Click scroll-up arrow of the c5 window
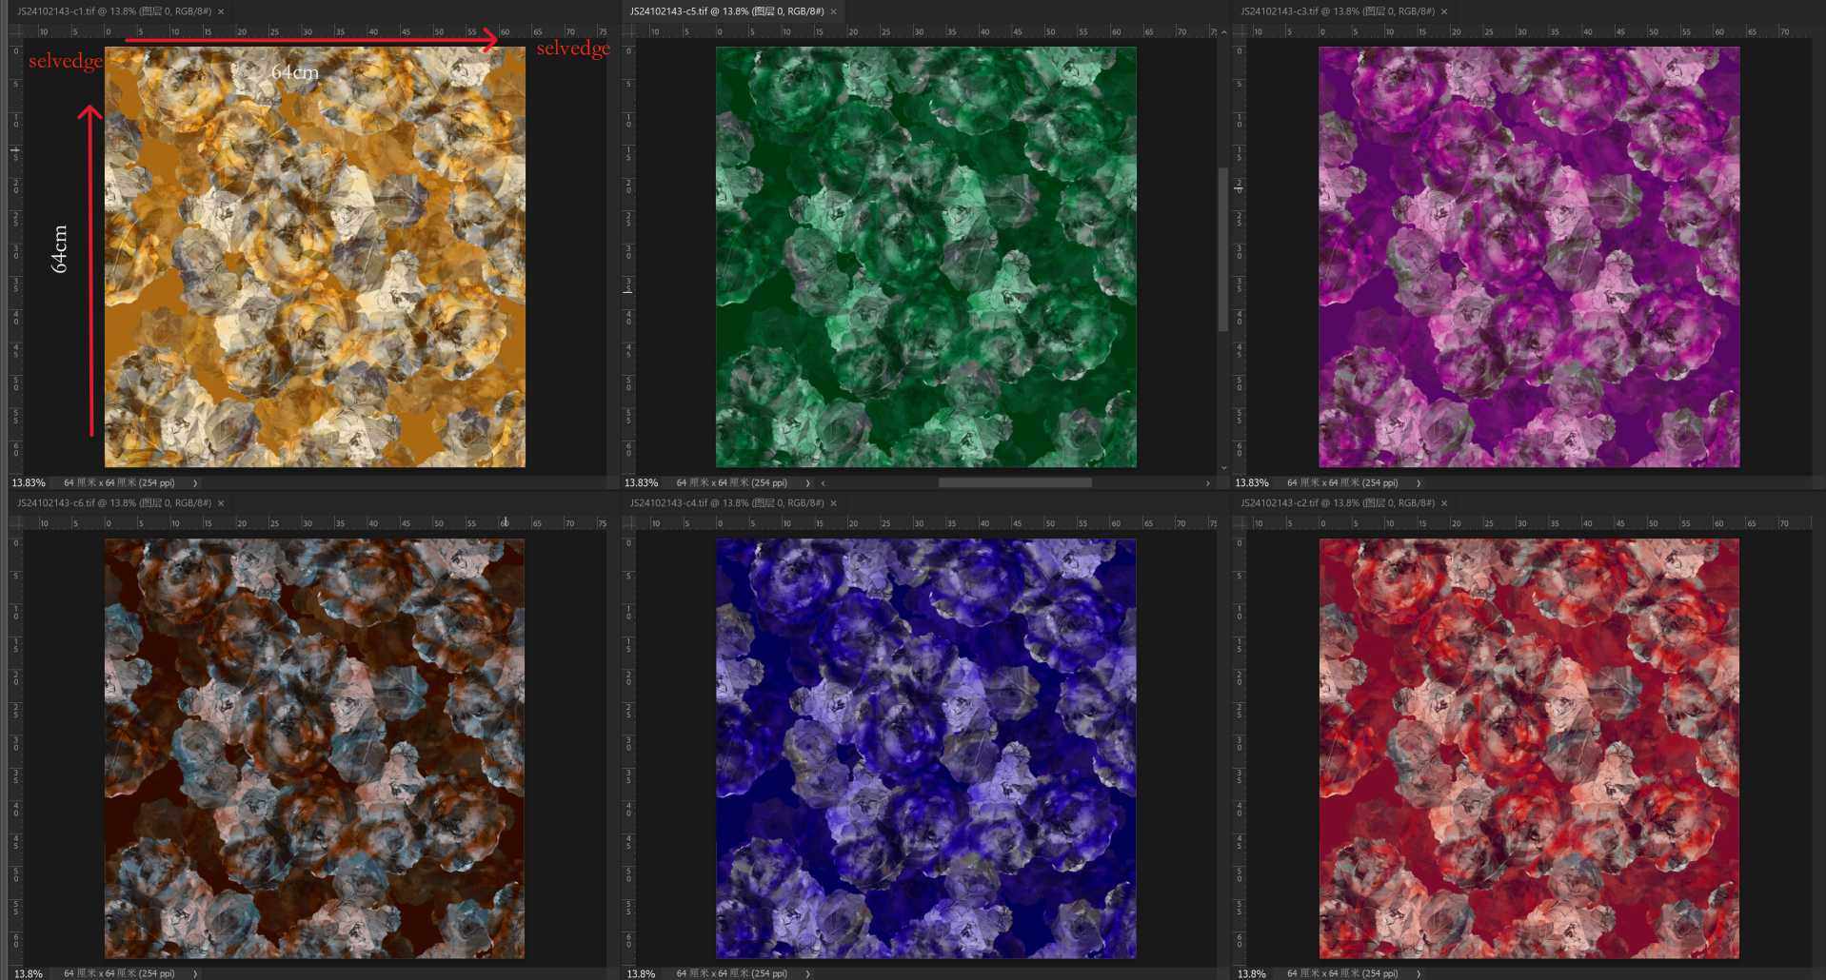The width and height of the screenshot is (1826, 980). 1223,32
